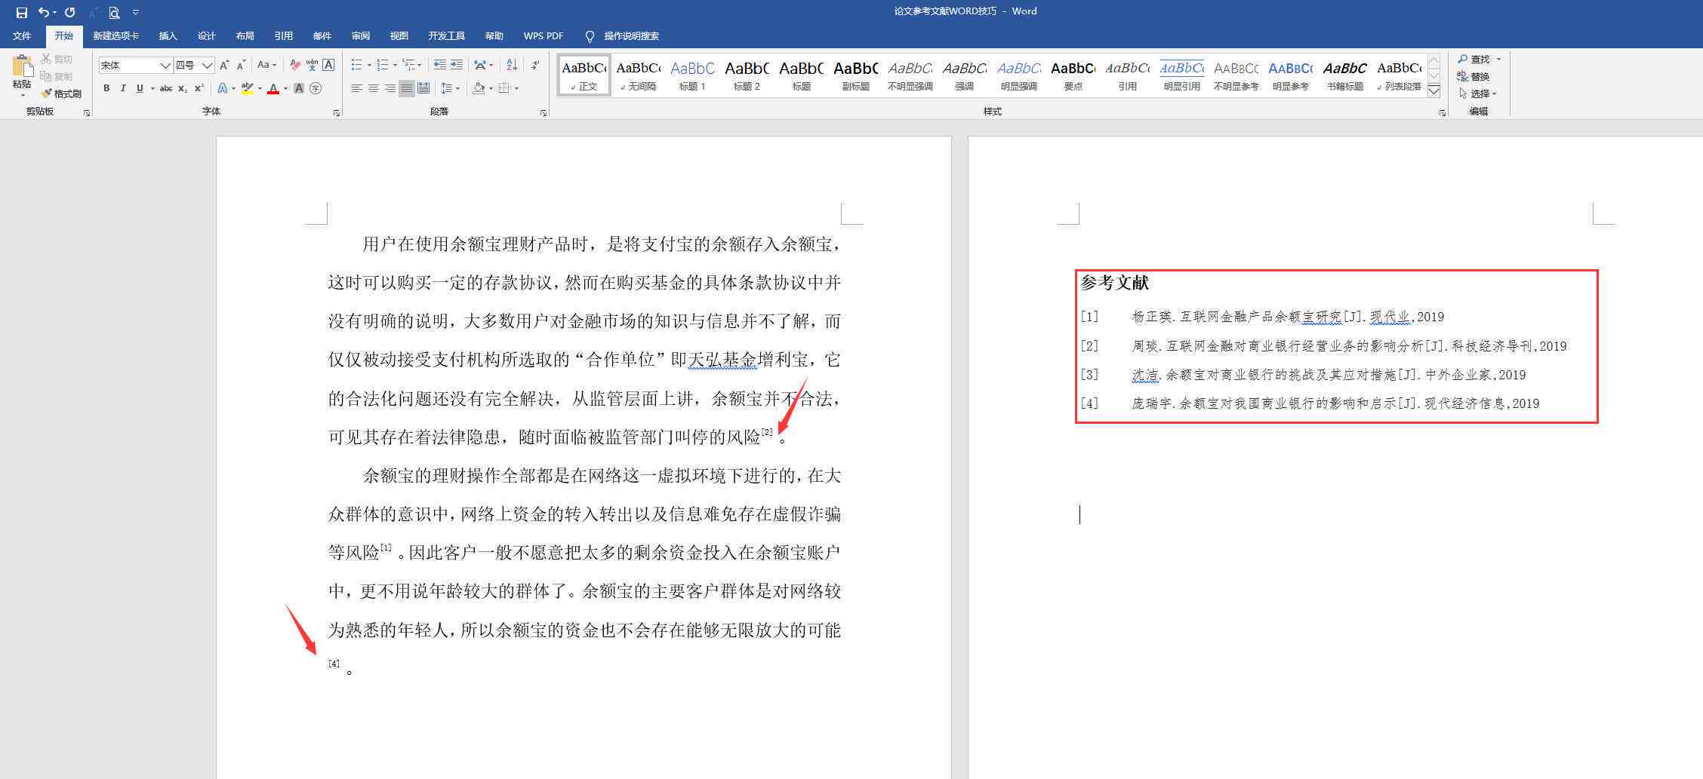1703x779 pixels.
Task: Click reference entry [3] about 沈洁
Action: click(1304, 375)
